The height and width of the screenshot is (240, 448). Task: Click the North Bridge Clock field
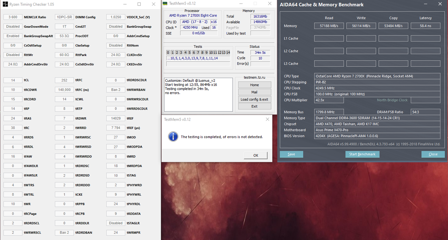(x=426, y=100)
